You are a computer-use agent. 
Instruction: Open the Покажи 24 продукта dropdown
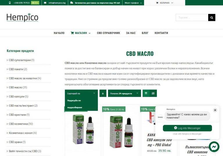(125, 93)
